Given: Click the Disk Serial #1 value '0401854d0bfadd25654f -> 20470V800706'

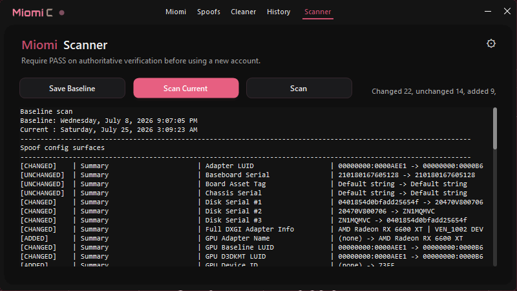Looking at the screenshot, I should pos(410,202).
